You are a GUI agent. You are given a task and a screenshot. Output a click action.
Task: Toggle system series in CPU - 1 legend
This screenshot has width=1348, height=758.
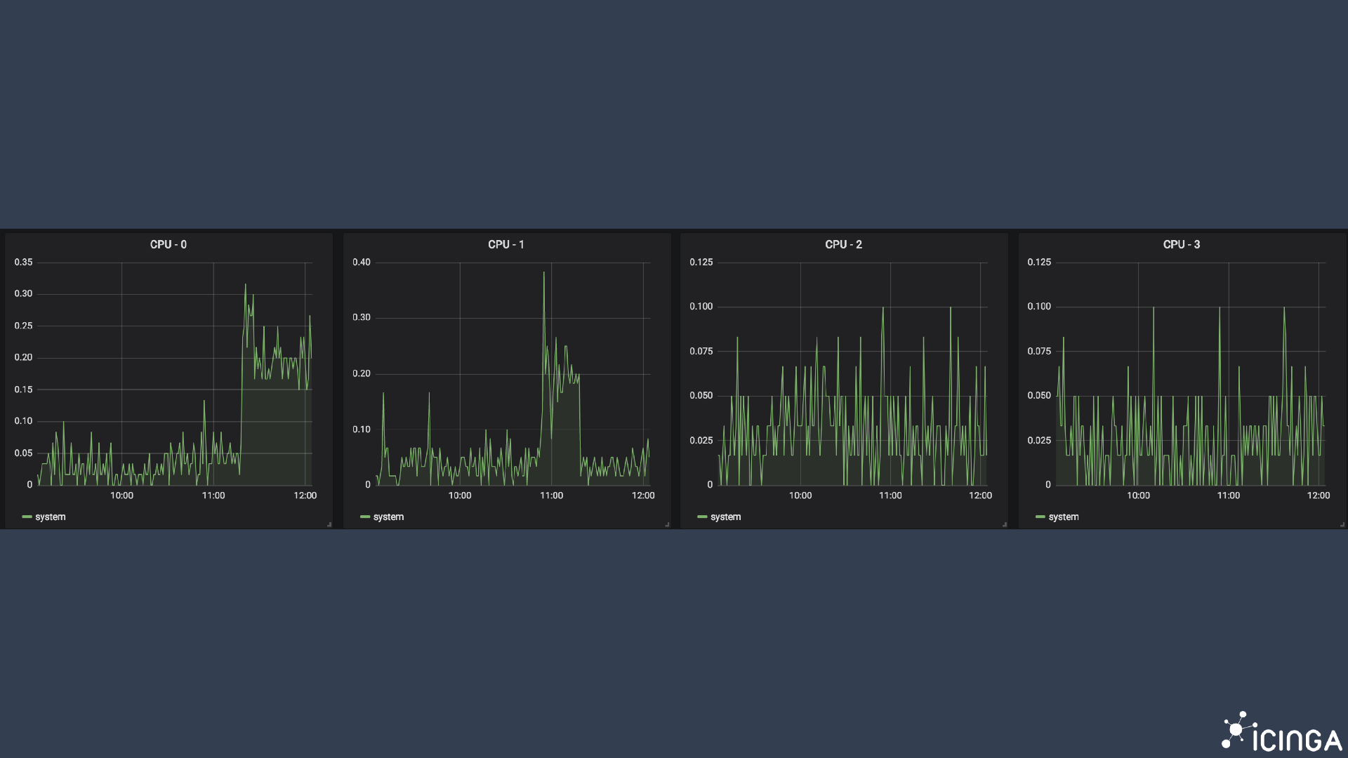388,517
